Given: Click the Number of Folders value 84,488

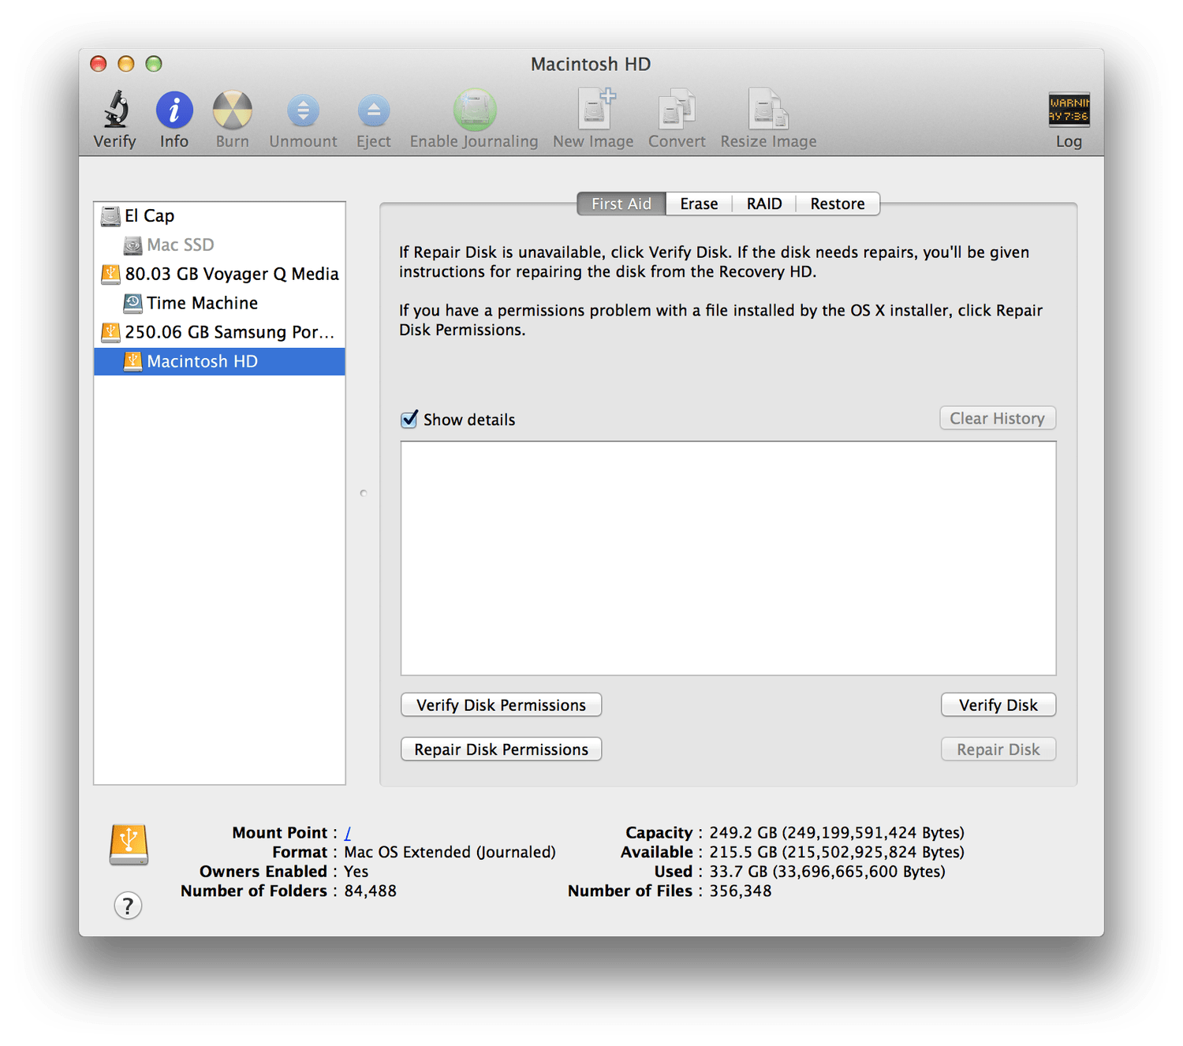Looking at the screenshot, I should pos(371,891).
